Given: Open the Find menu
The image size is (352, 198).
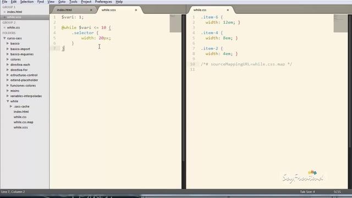Looking at the screenshot, I should pos(40,2).
